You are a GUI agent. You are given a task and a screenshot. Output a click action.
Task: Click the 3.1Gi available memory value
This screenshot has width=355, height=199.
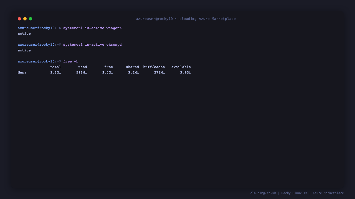click(185, 72)
